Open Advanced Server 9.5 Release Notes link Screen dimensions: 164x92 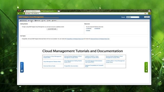[100, 39]
